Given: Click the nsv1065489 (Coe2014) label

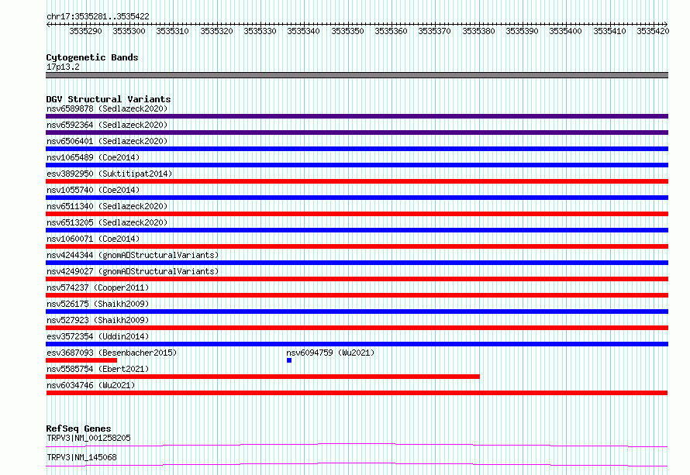Looking at the screenshot, I should click(93, 157).
